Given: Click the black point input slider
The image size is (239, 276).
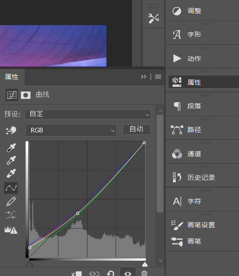Looking at the screenshot, I should (29, 264).
